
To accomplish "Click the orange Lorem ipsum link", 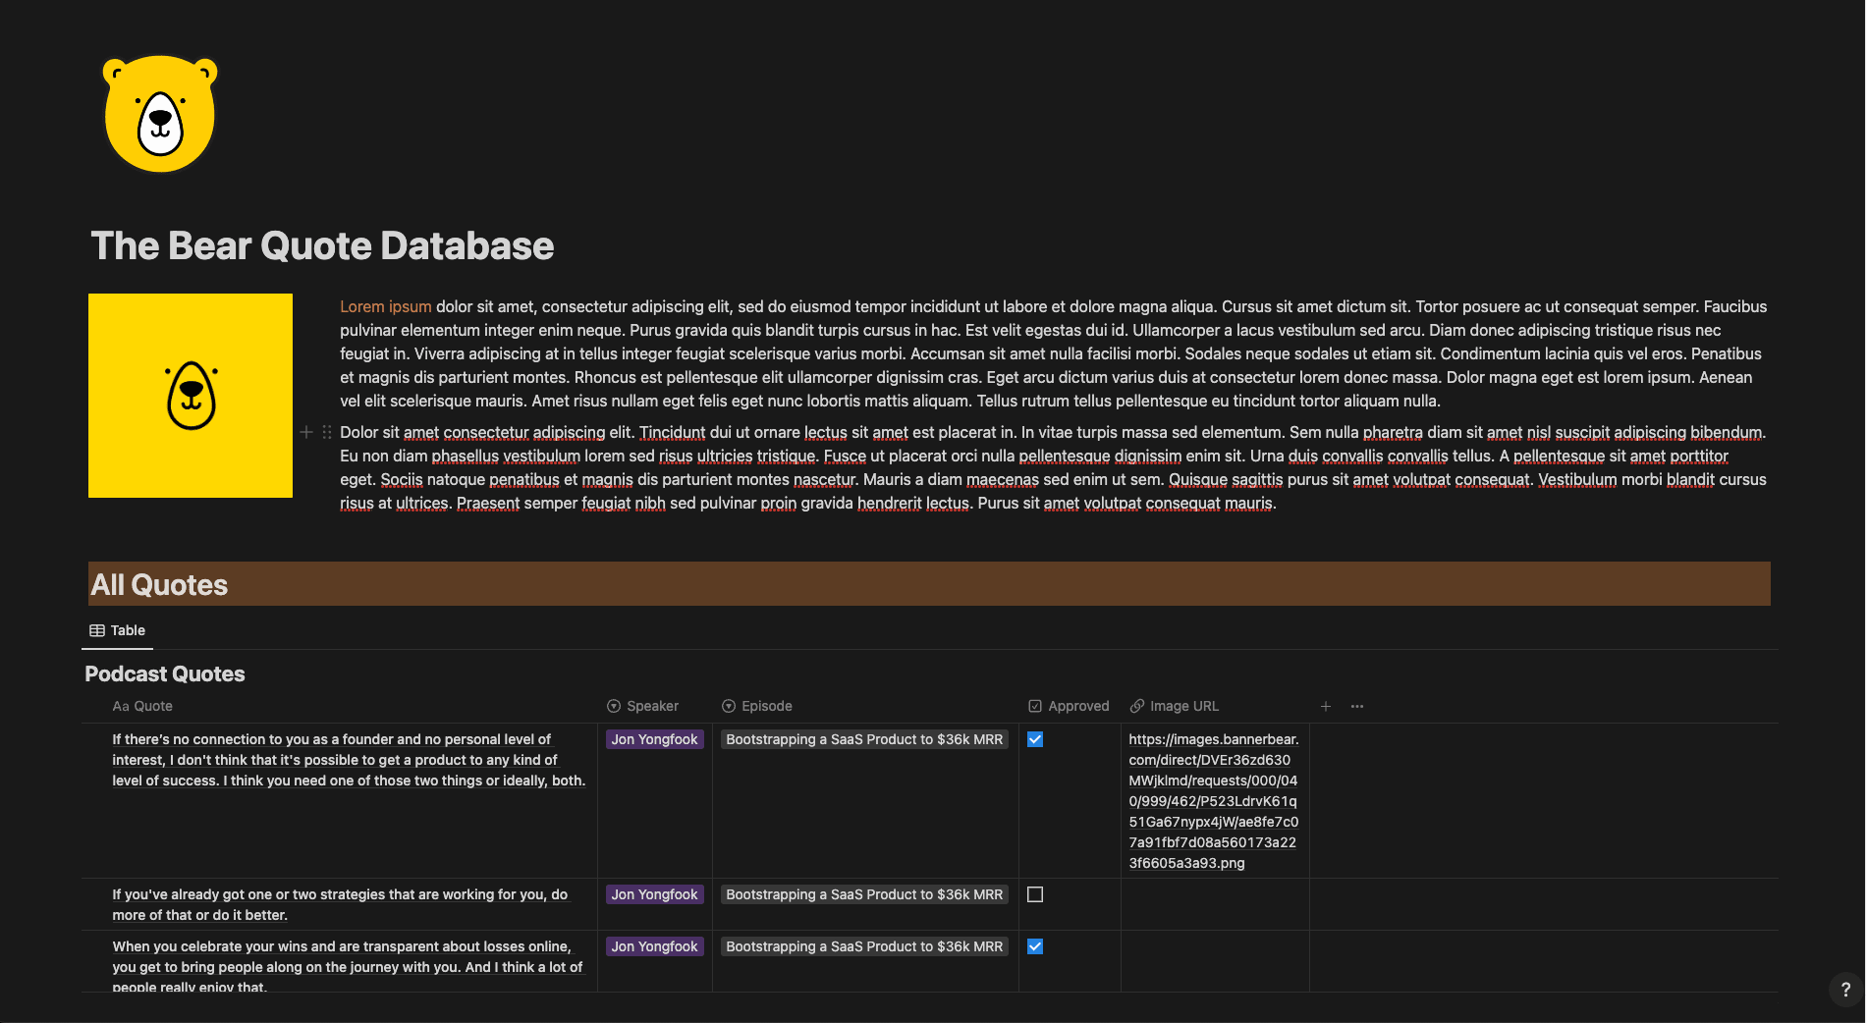I will pyautogui.click(x=385, y=306).
